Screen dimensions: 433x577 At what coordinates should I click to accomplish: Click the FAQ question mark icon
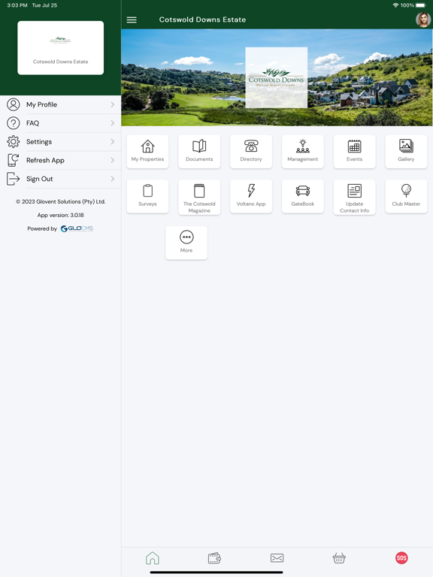[14, 123]
